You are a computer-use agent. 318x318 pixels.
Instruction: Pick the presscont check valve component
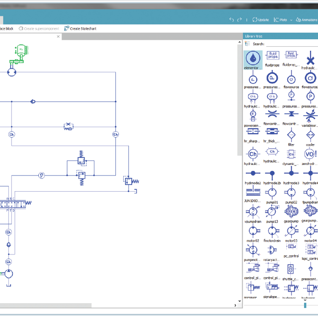point(310,269)
